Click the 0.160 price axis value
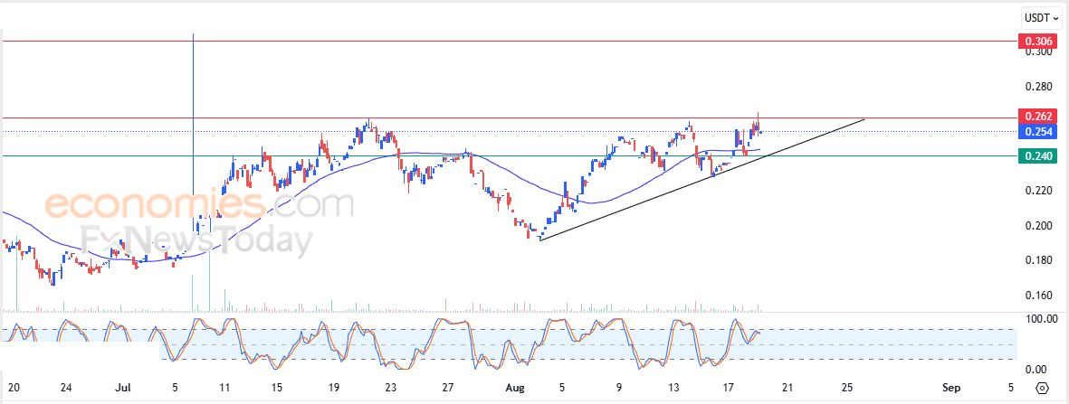Viewport: 1069px width, 404px height. click(1038, 296)
